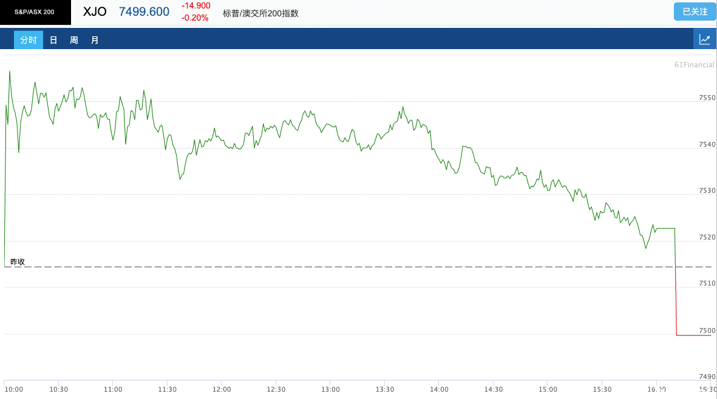Click the 11:00 time axis label
717x399 pixels.
tap(113, 389)
